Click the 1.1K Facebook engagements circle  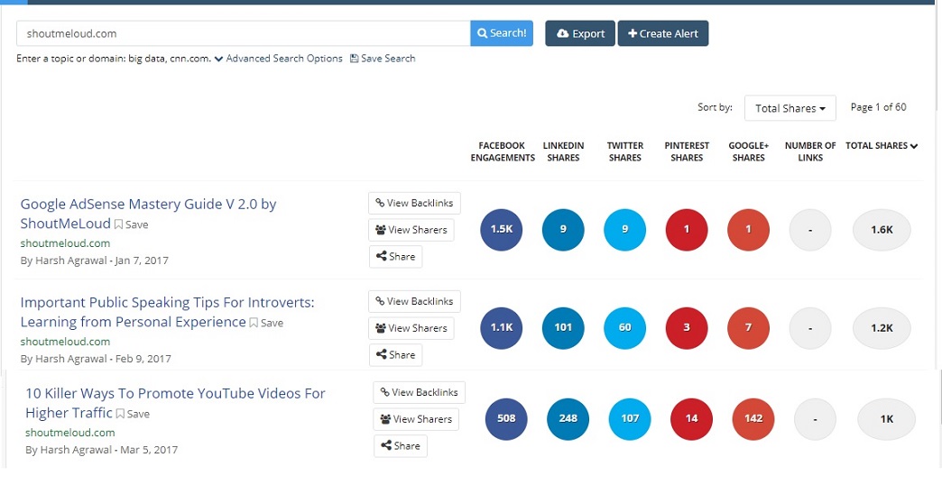[x=502, y=328]
